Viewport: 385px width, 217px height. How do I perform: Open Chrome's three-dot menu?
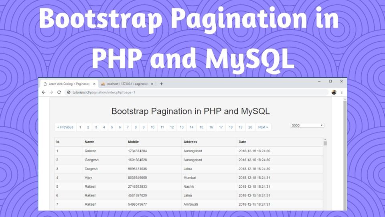[342, 92]
